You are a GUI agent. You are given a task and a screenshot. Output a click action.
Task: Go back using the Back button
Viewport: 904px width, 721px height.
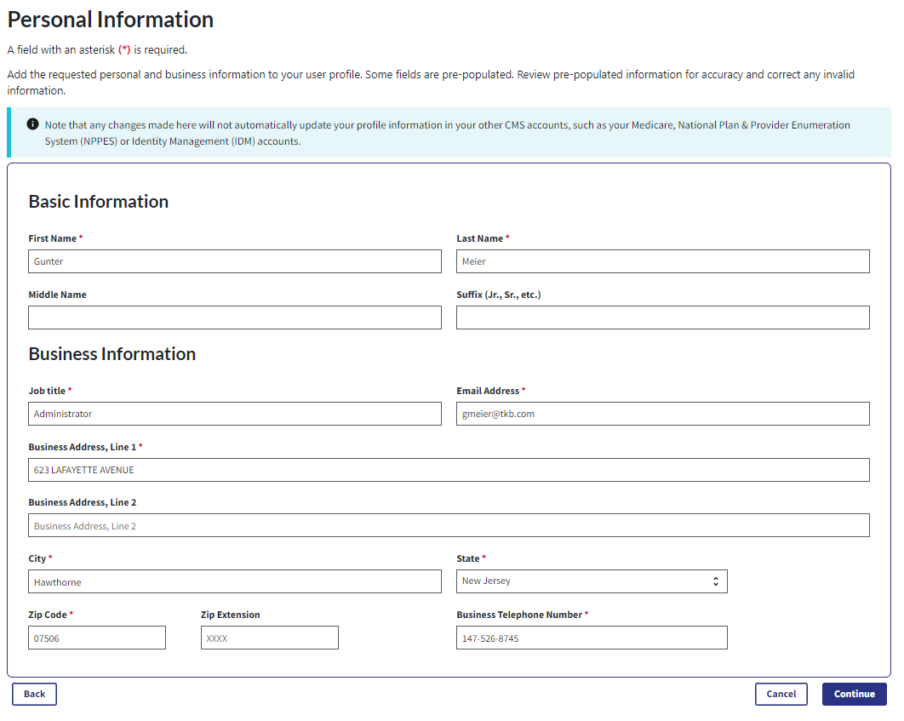34,694
